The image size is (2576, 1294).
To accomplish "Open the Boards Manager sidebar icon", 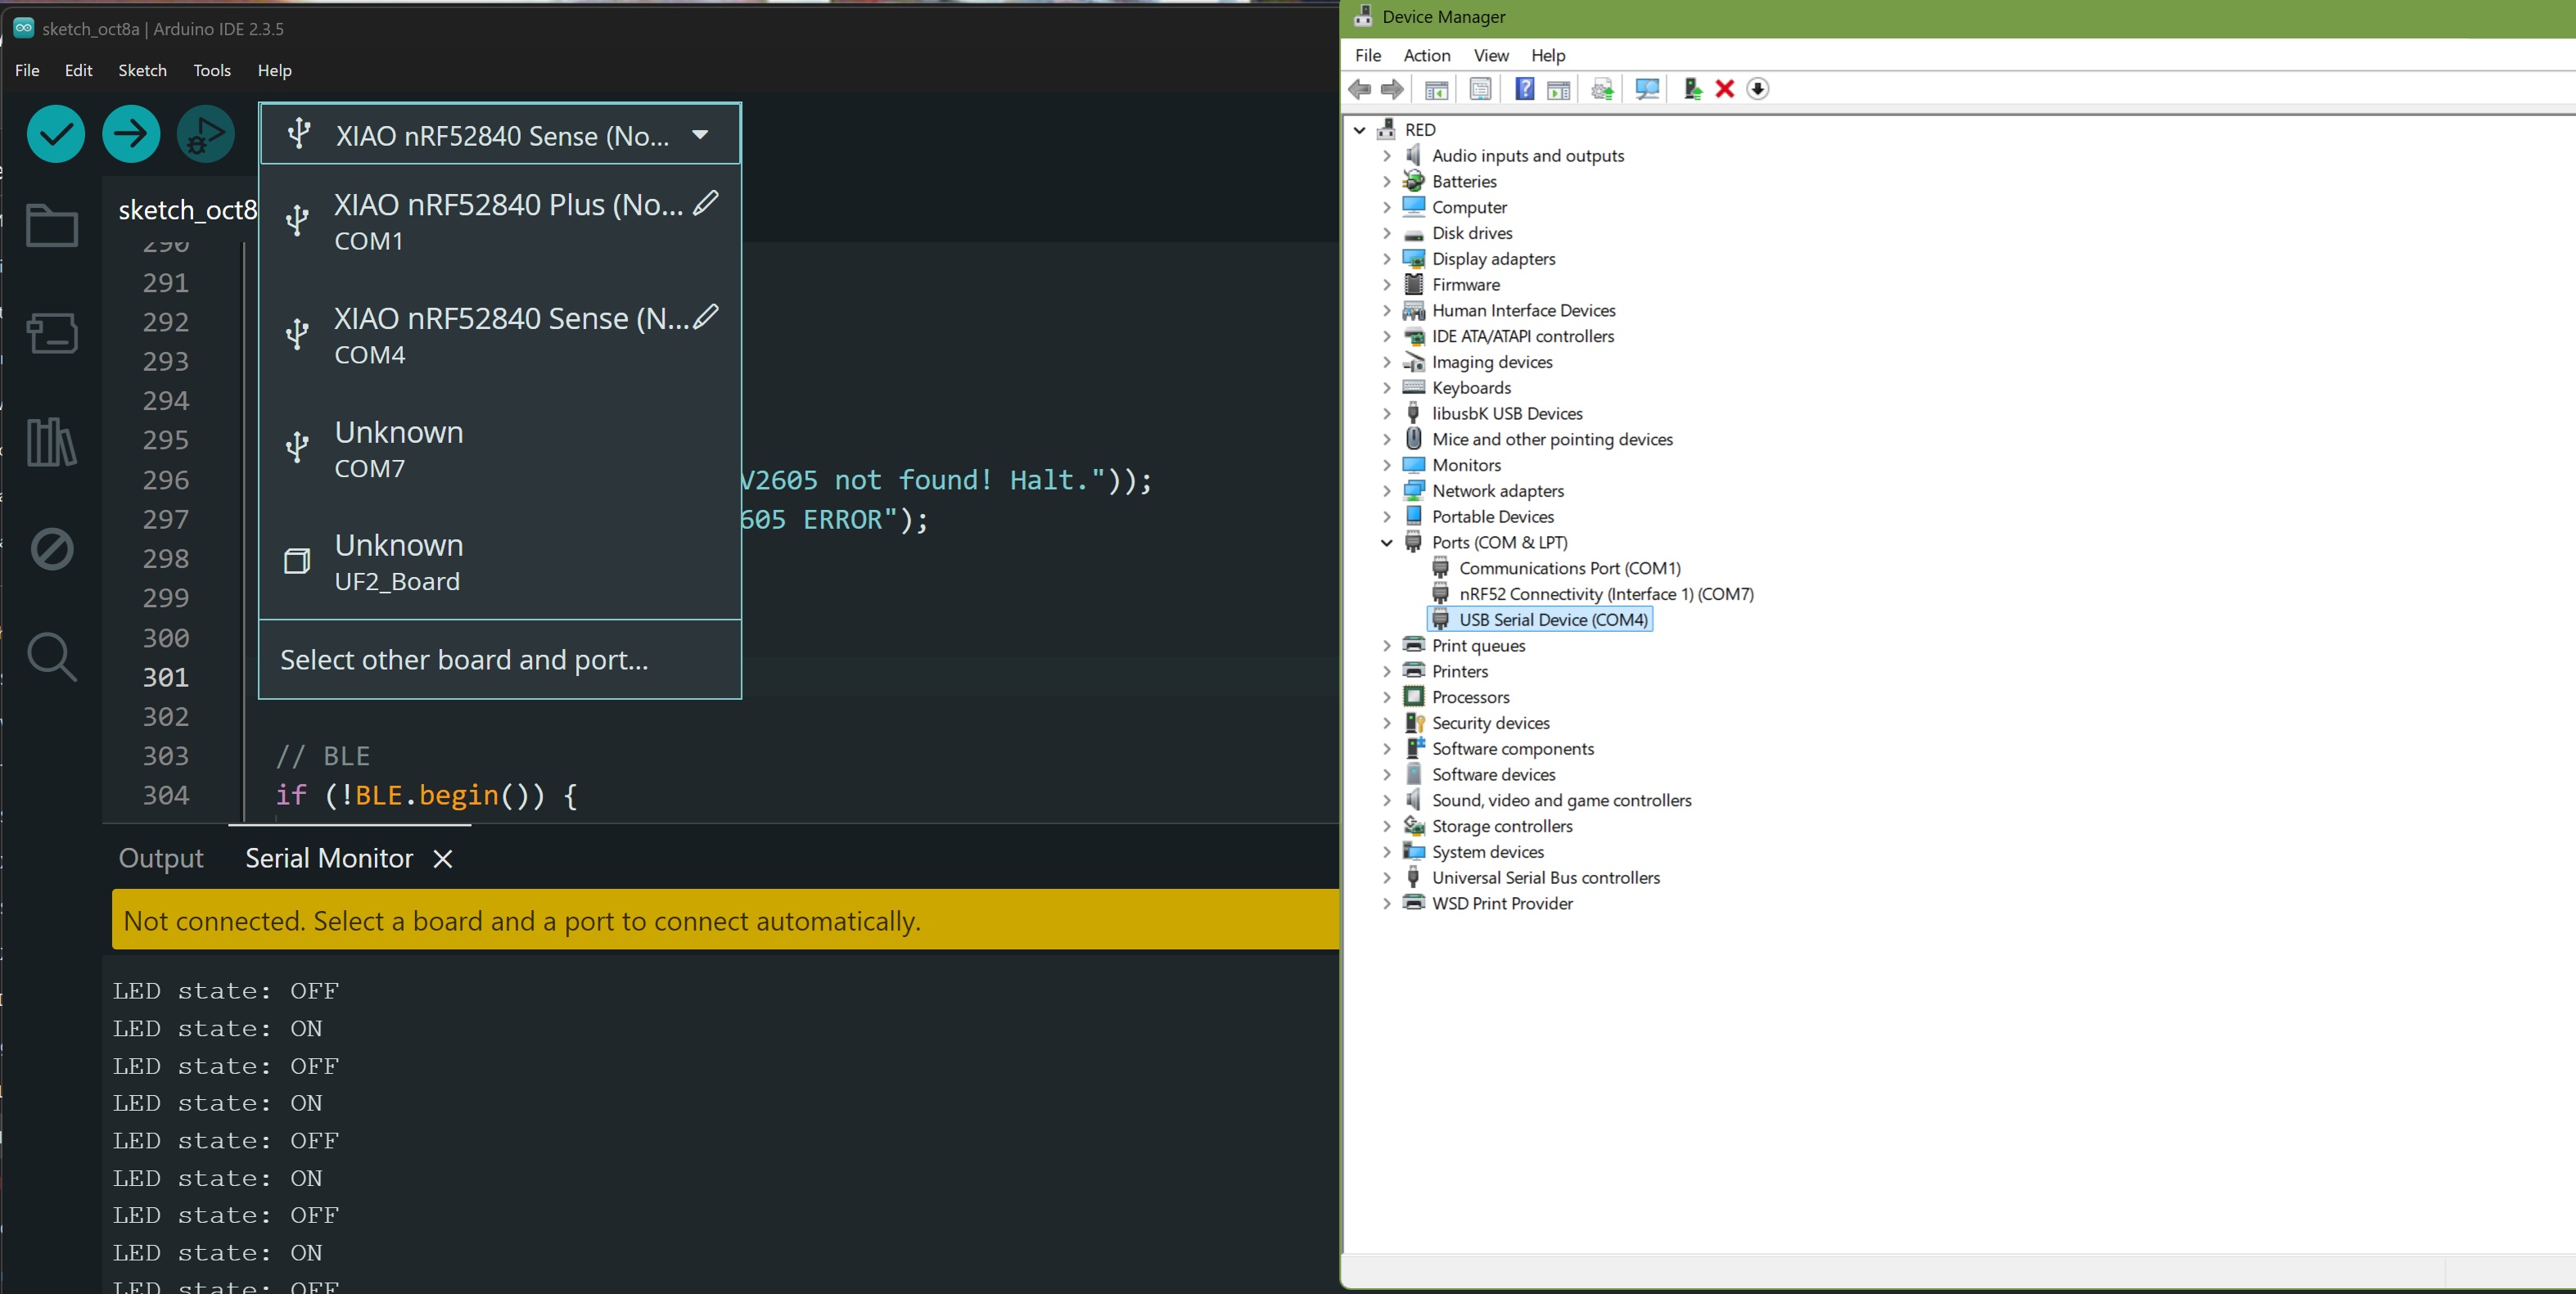I will (52, 334).
